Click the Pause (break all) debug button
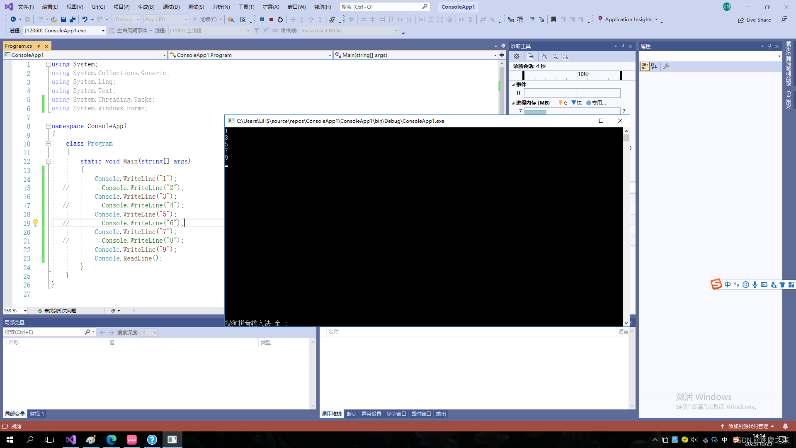The image size is (796, 448). point(262,19)
